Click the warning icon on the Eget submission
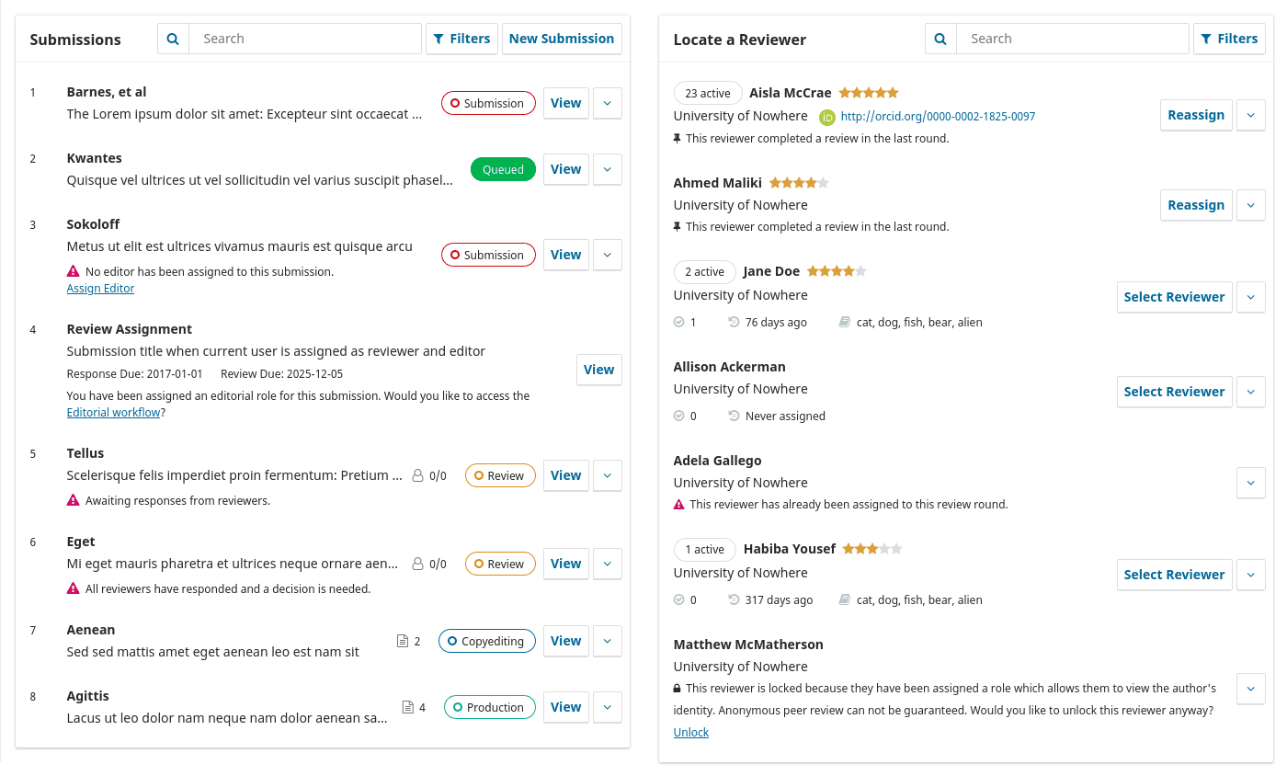 (x=73, y=588)
